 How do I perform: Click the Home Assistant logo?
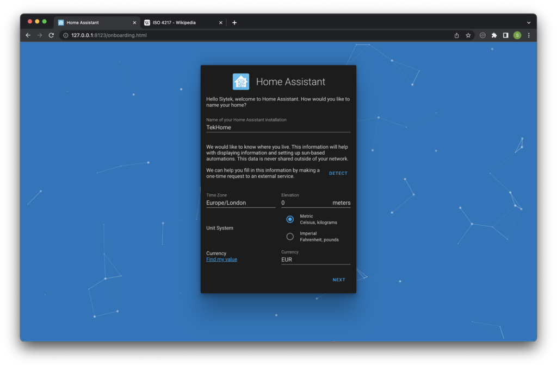(241, 81)
